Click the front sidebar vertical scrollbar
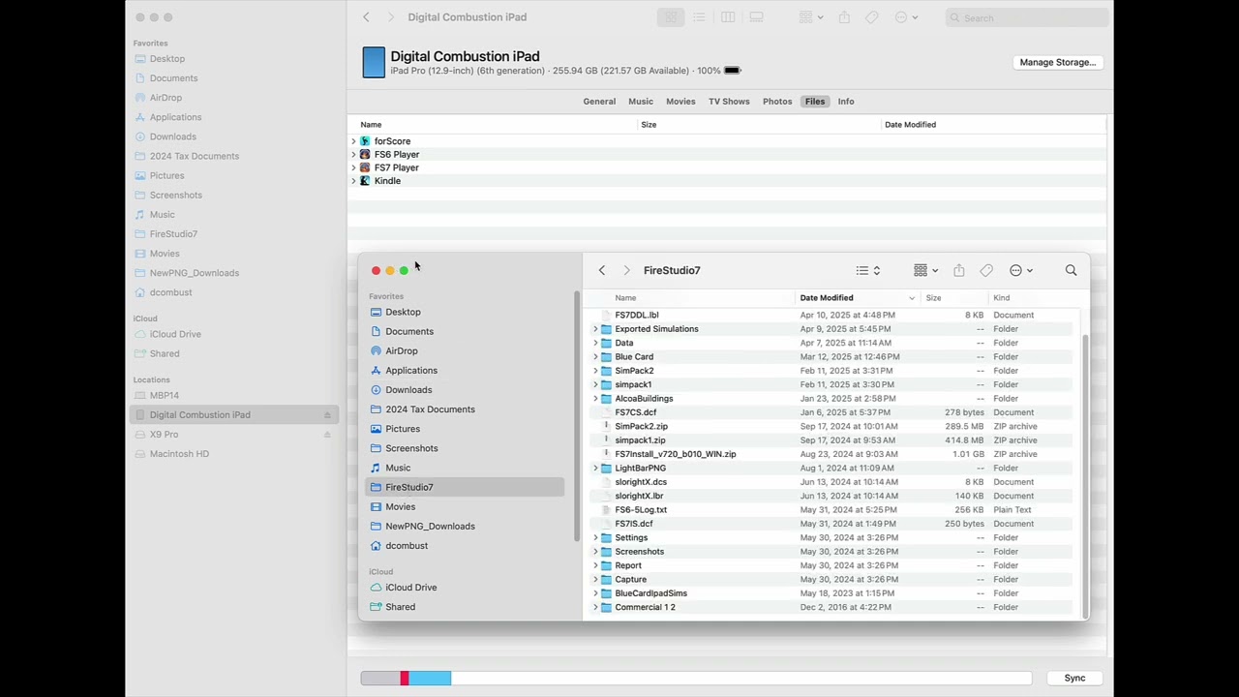1239x697 pixels. pyautogui.click(x=577, y=416)
